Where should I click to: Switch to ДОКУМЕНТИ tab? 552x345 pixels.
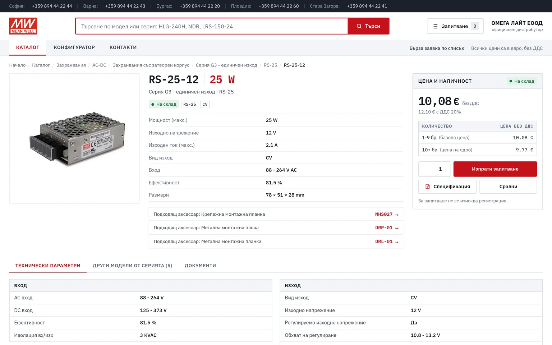200,266
